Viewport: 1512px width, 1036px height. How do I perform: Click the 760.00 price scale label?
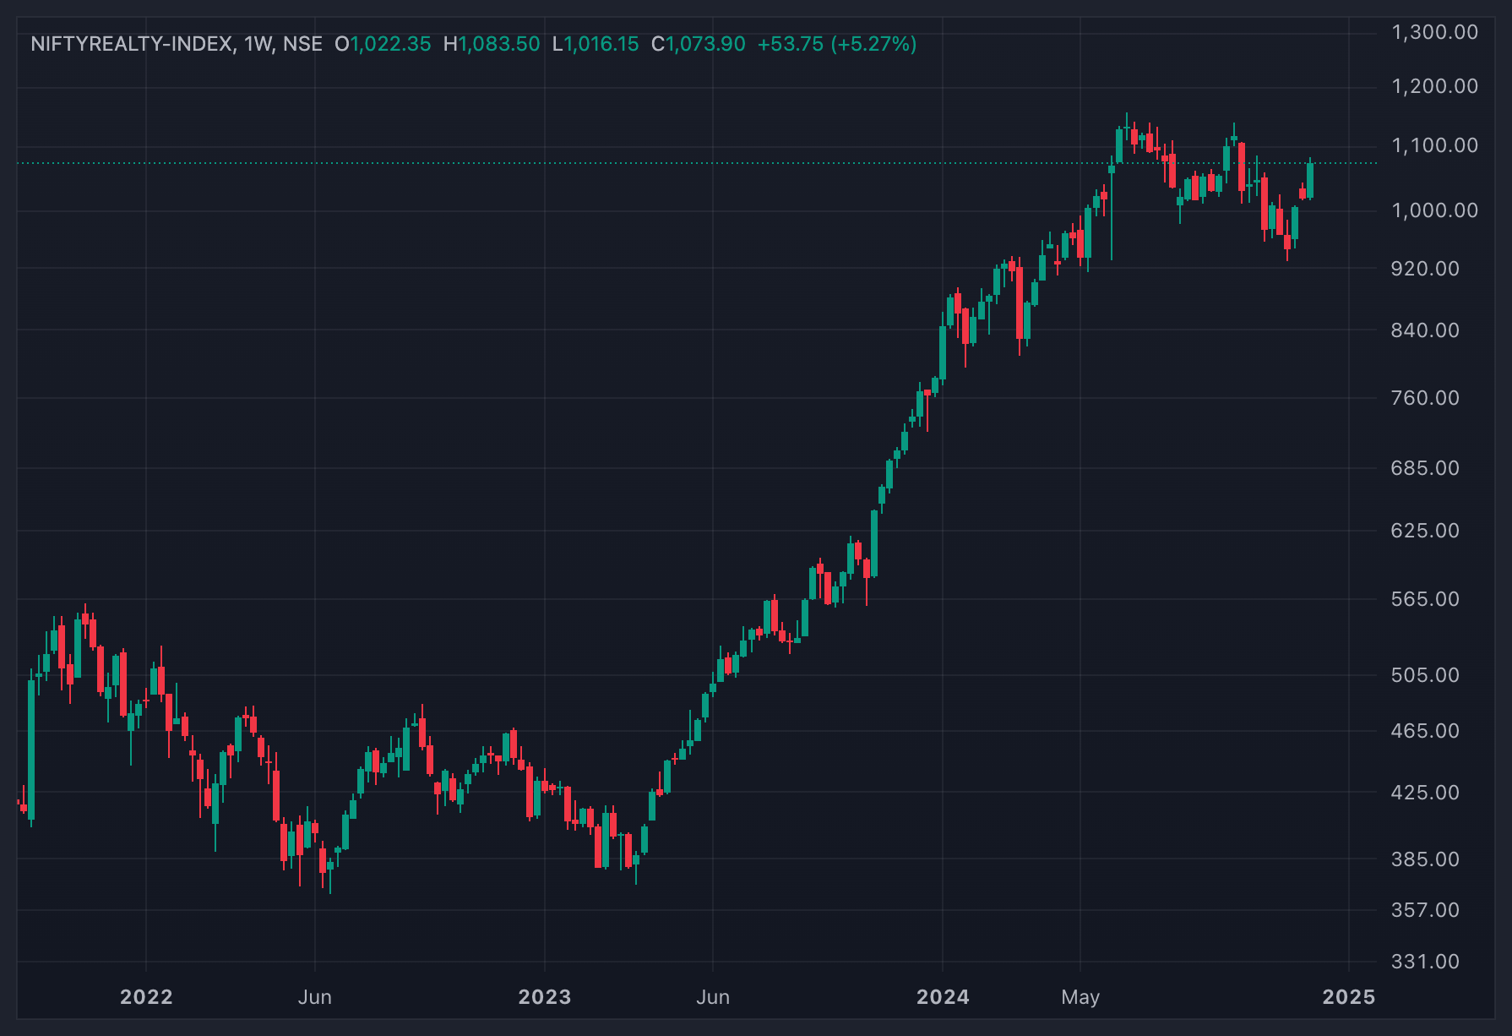(x=1425, y=398)
